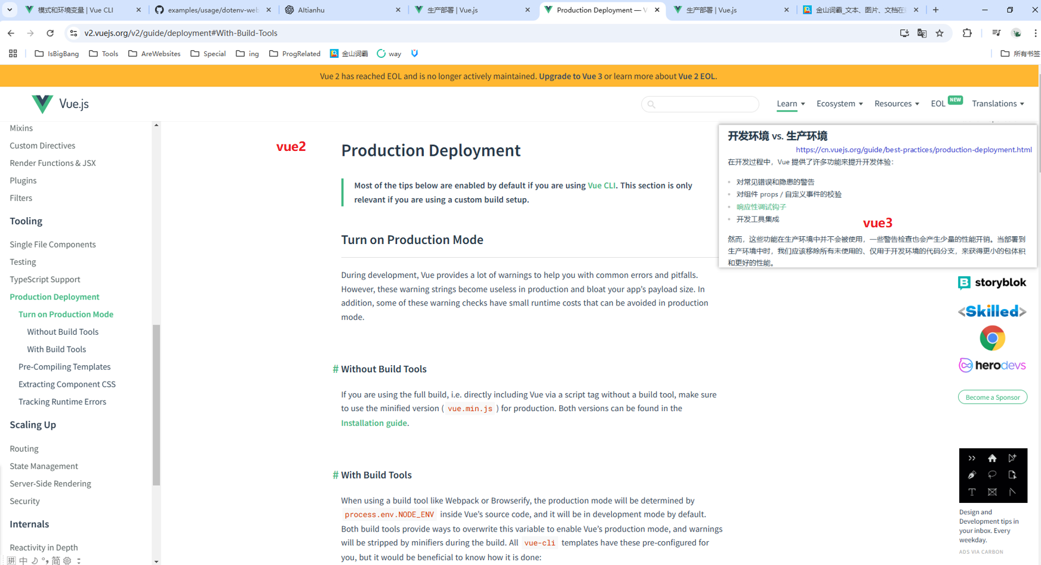Open Render Functions & JSX in sidebar

click(x=53, y=163)
